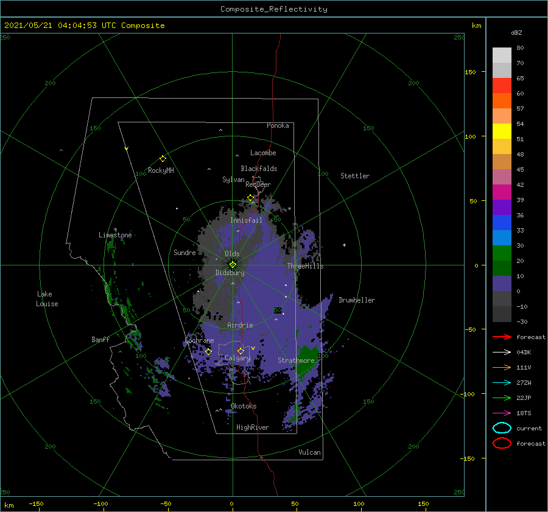Click the magenta 18TS arrow icon

(x=502, y=413)
